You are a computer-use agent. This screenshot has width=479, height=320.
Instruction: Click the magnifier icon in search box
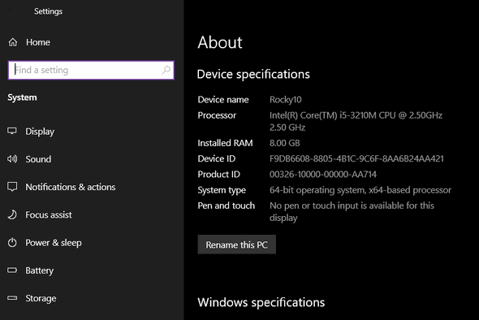click(x=166, y=70)
